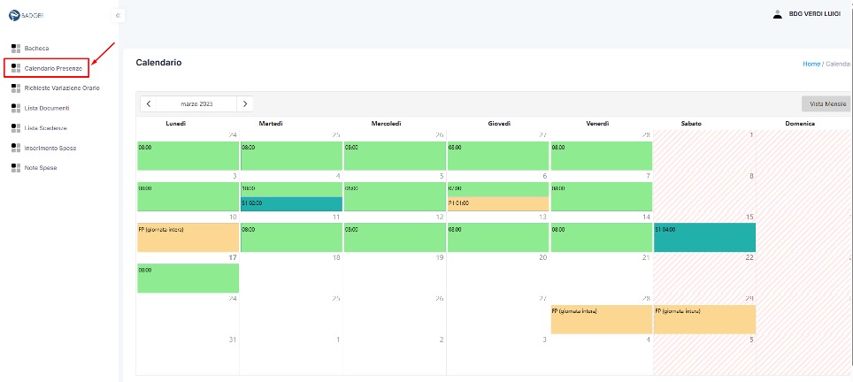Go to previous month with left arrow
Image resolution: width=853 pixels, height=382 pixels.
149,103
